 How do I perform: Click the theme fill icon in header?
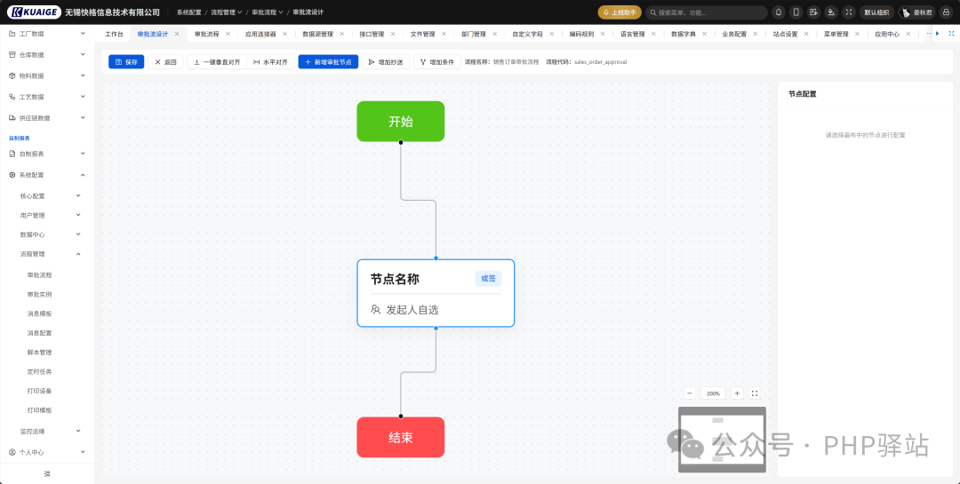click(831, 12)
